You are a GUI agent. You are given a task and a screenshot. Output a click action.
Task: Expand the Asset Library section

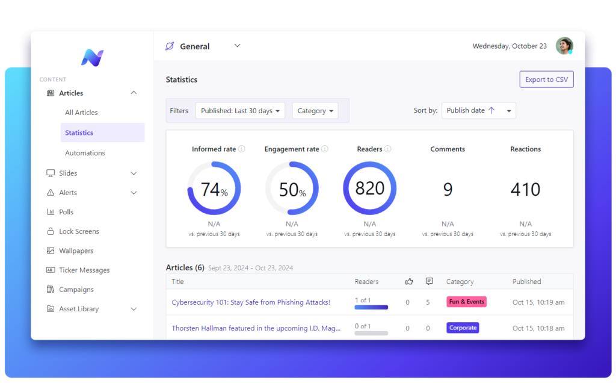coord(134,308)
